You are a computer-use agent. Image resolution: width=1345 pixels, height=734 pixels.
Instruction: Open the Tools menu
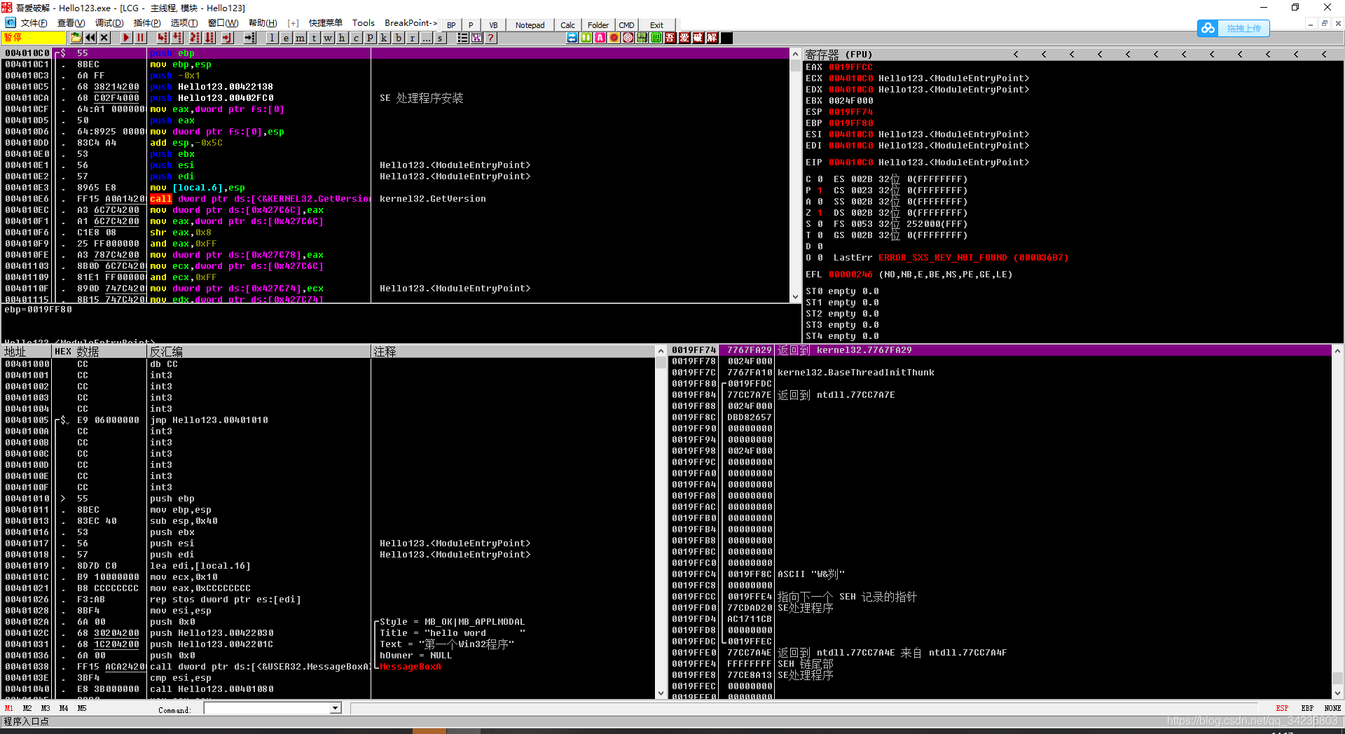(364, 23)
